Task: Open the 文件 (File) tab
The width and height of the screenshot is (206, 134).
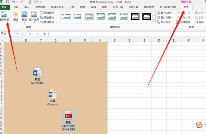Action: [x=4, y=7]
